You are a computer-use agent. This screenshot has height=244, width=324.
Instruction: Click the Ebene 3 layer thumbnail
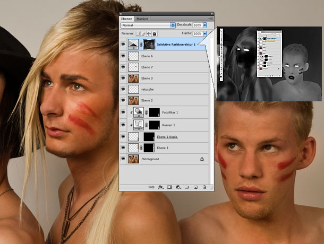[x=133, y=78]
